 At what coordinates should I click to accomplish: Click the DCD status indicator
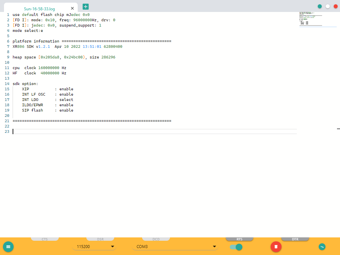(156, 239)
